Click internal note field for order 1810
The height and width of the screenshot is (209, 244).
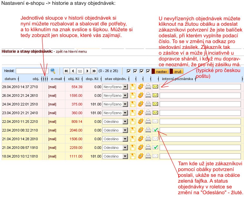coord(200,157)
